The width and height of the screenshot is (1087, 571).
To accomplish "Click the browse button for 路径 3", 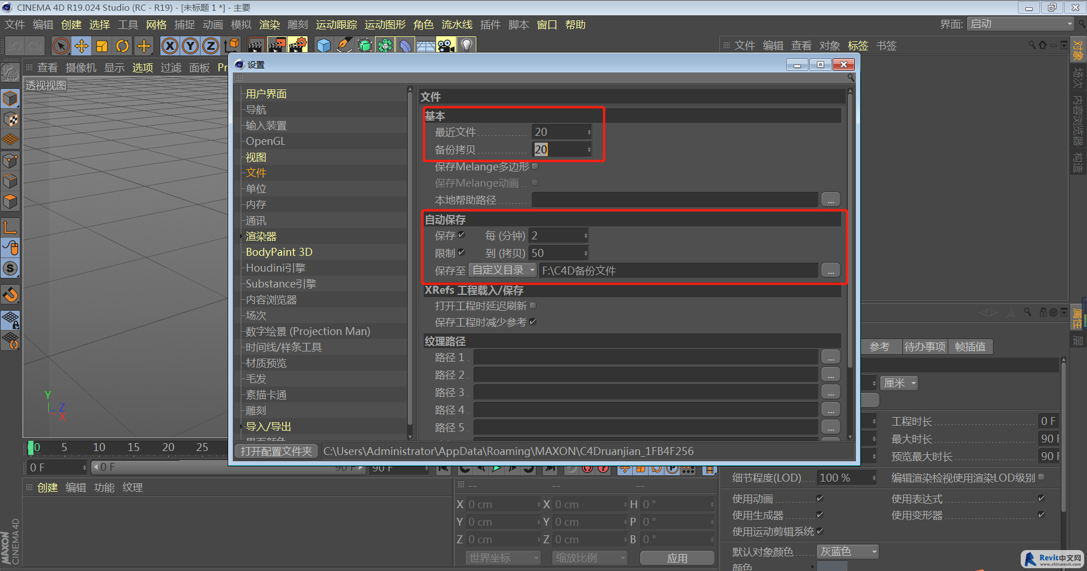I will coord(830,392).
